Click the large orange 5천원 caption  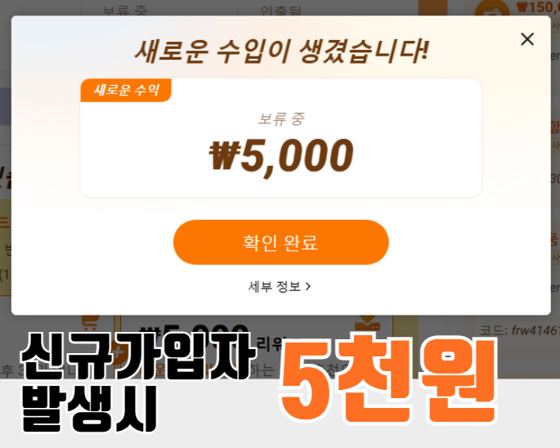tap(388, 379)
